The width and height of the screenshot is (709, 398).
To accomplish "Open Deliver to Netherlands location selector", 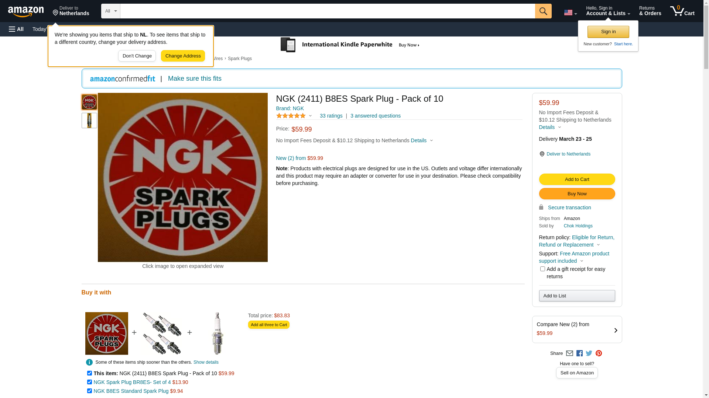I will click(71, 11).
